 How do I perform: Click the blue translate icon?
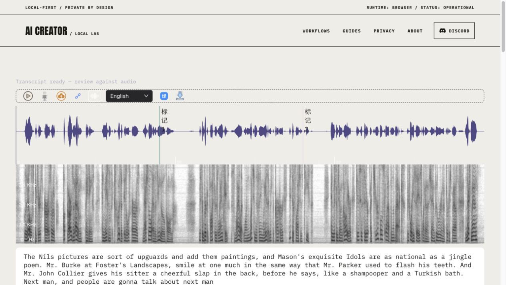click(164, 96)
